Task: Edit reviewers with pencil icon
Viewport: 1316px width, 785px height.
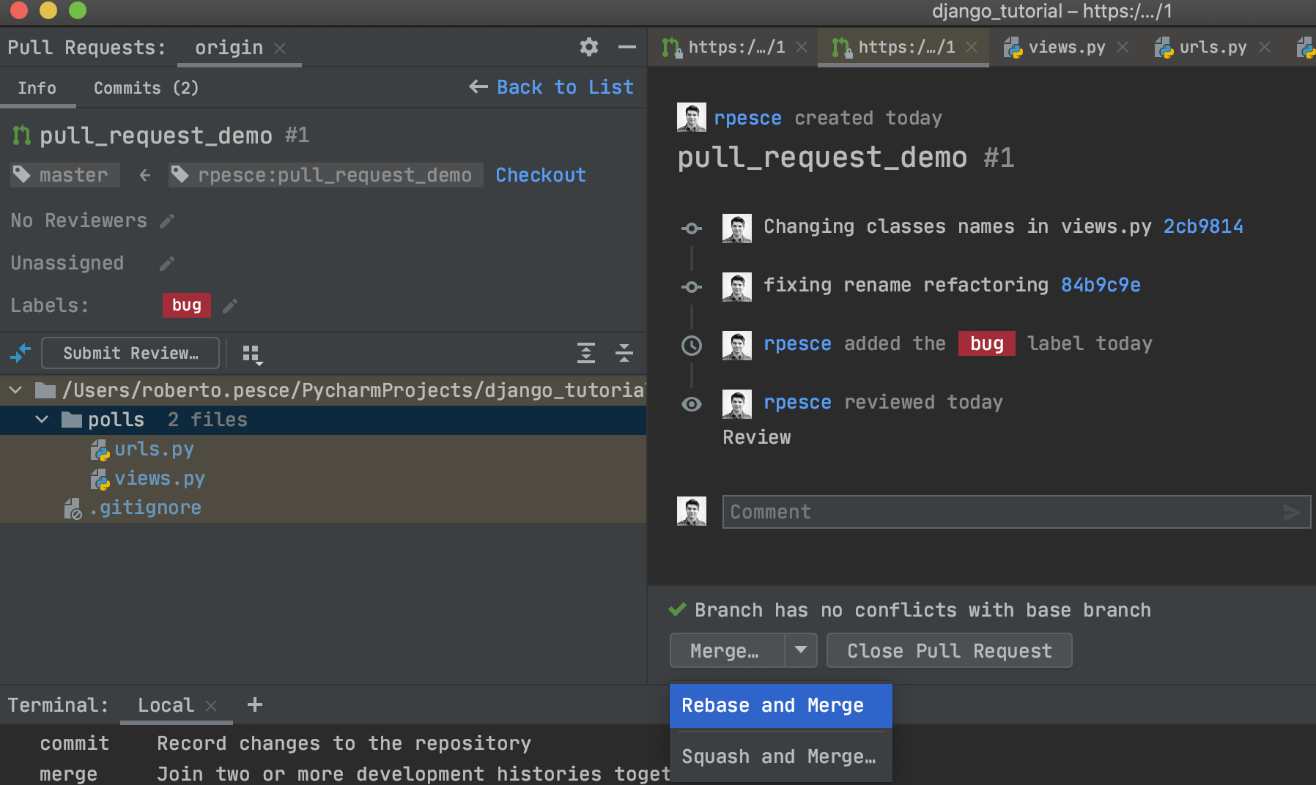Action: [168, 221]
